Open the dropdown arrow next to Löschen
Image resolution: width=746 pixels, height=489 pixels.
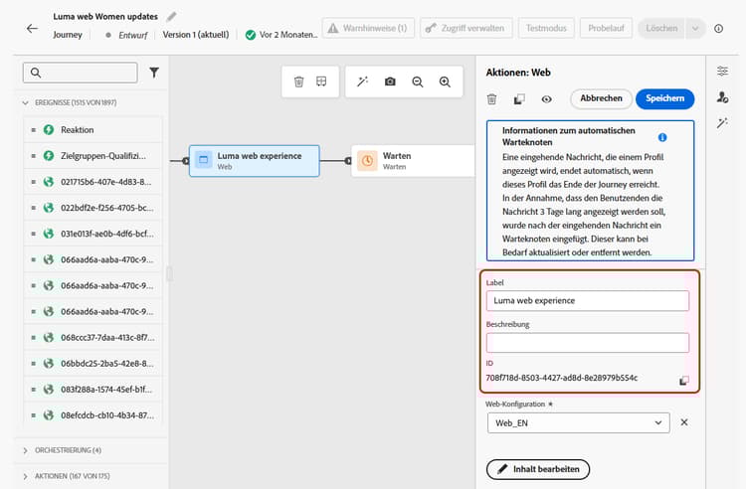(695, 29)
